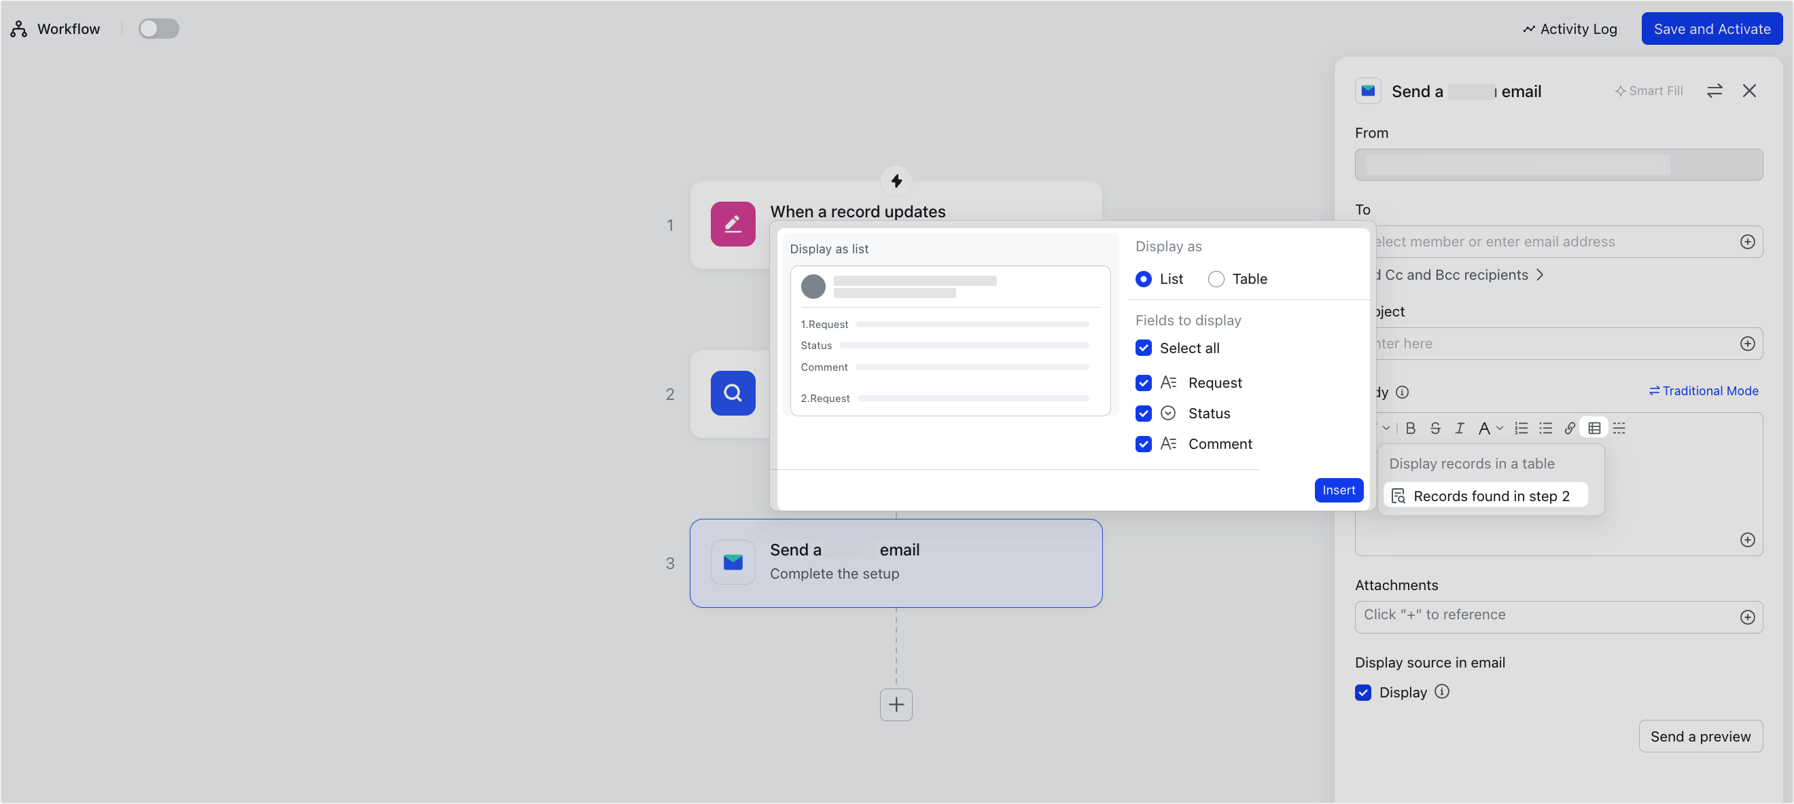Close the Send email panel
This screenshot has width=1794, height=804.
click(1748, 90)
